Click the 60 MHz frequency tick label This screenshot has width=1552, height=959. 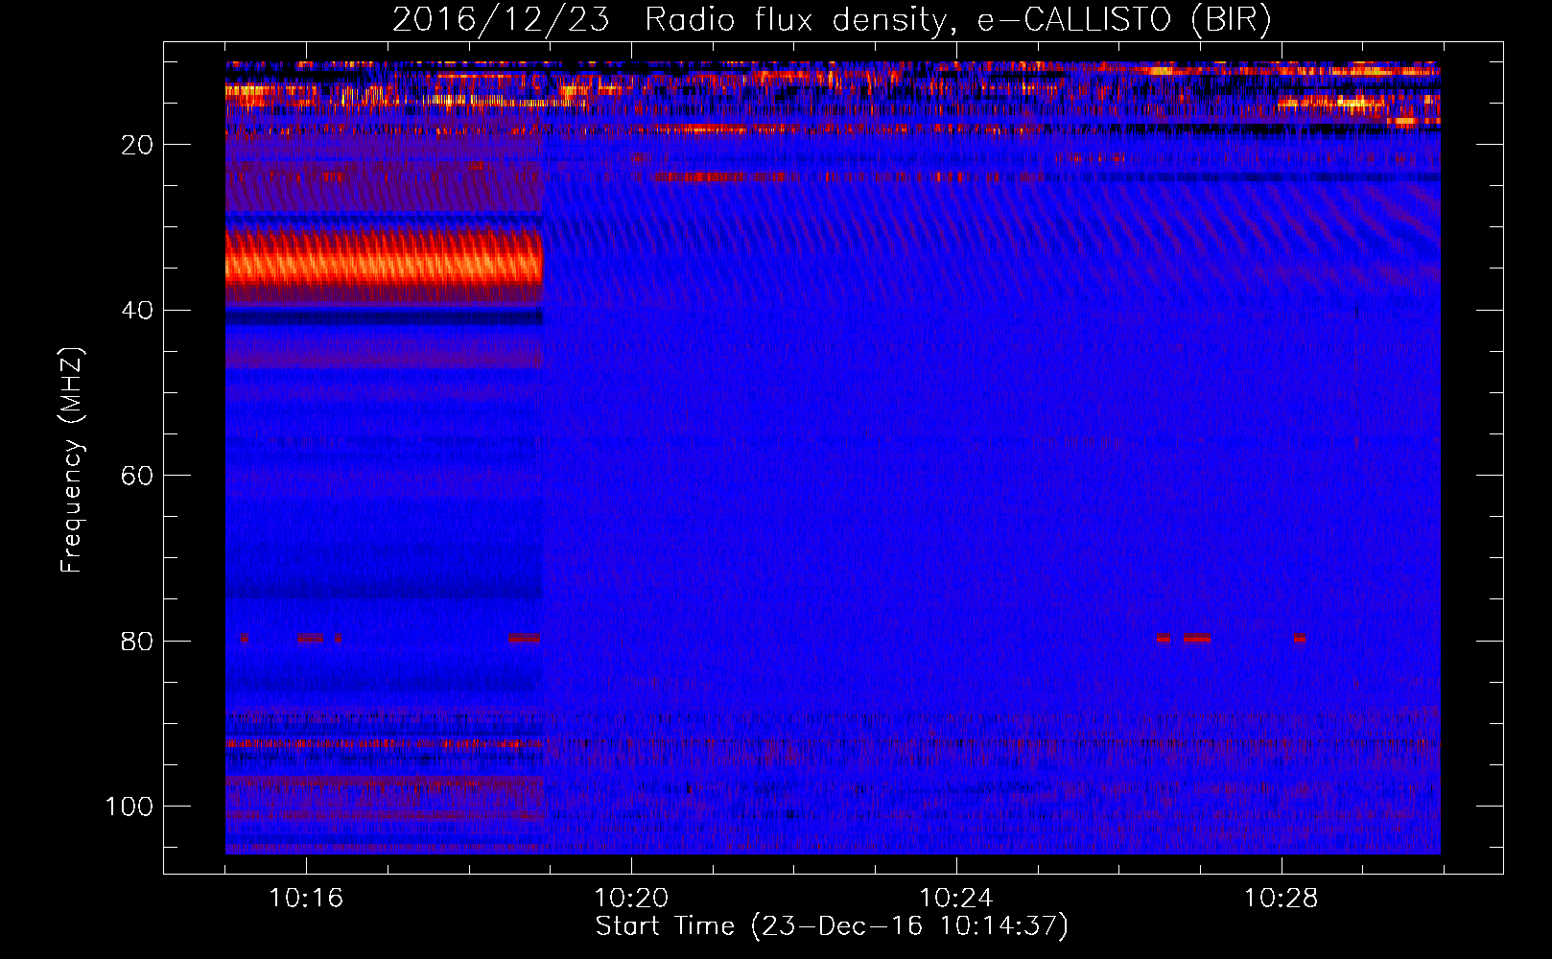coord(137,476)
